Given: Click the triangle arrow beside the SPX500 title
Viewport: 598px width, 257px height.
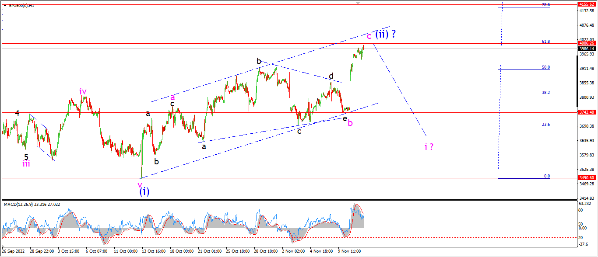Looking at the screenshot, I should [x=4, y=6].
